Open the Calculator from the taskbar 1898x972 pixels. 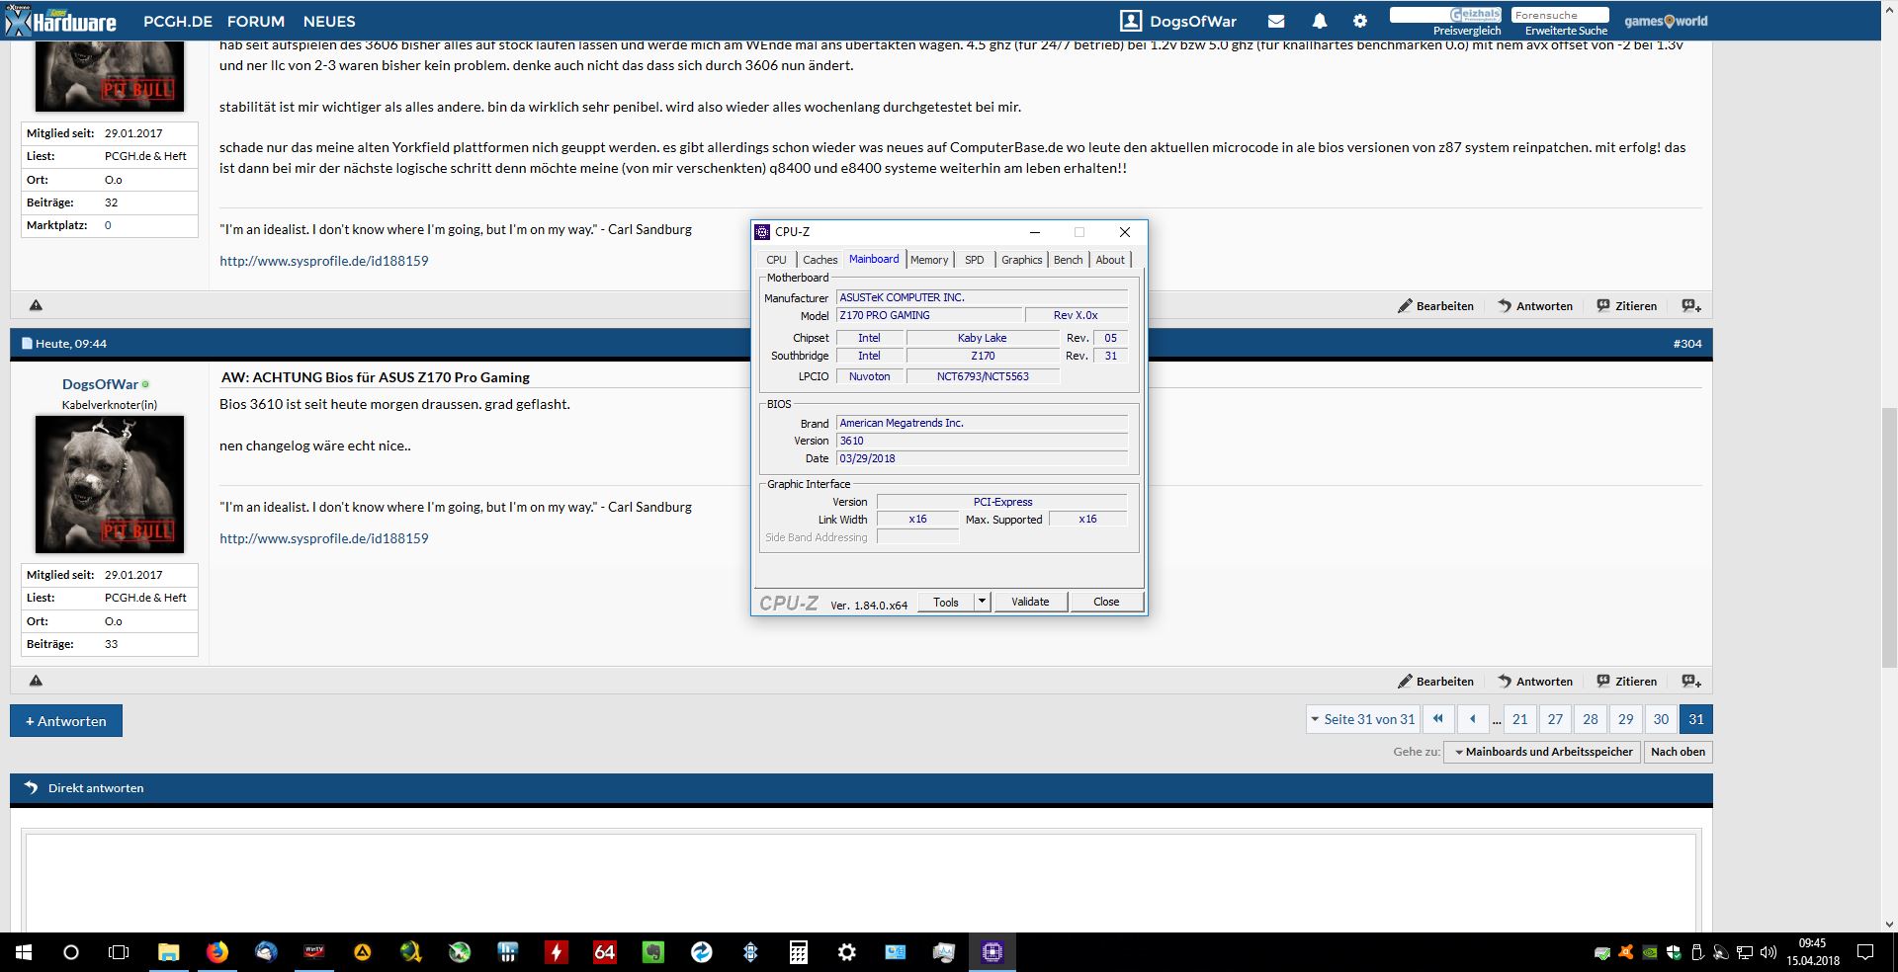tap(799, 952)
